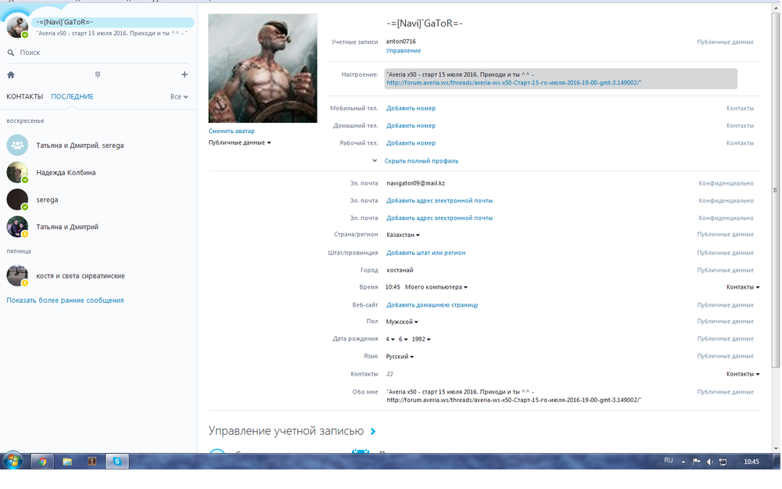Expand the 1992 birth year dropdown
The height and width of the screenshot is (489, 782).
pos(421,339)
